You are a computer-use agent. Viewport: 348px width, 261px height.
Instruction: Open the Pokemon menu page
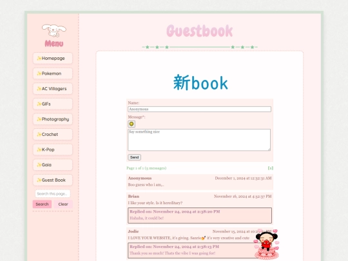[x=53, y=73]
